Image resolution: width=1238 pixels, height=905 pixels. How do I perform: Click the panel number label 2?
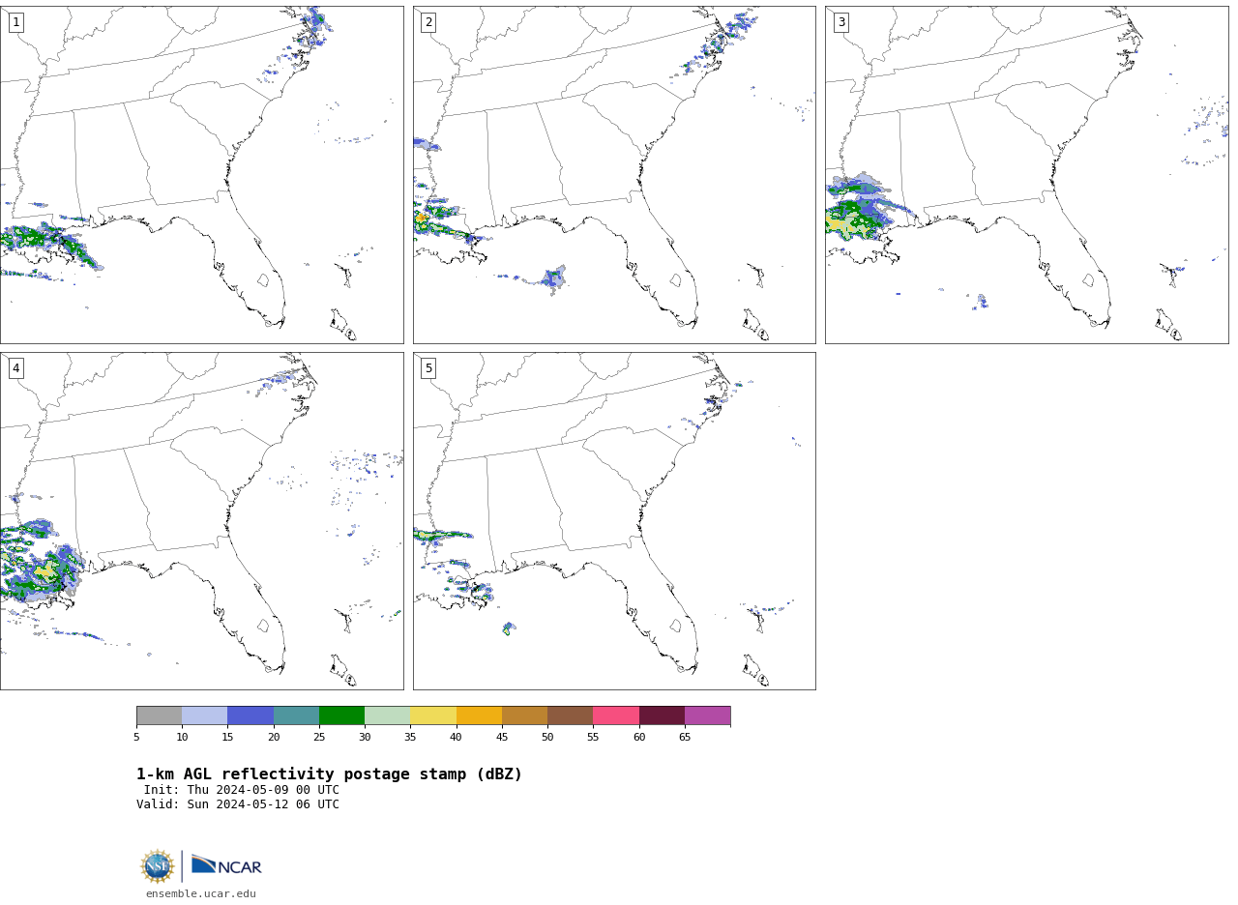tap(428, 22)
